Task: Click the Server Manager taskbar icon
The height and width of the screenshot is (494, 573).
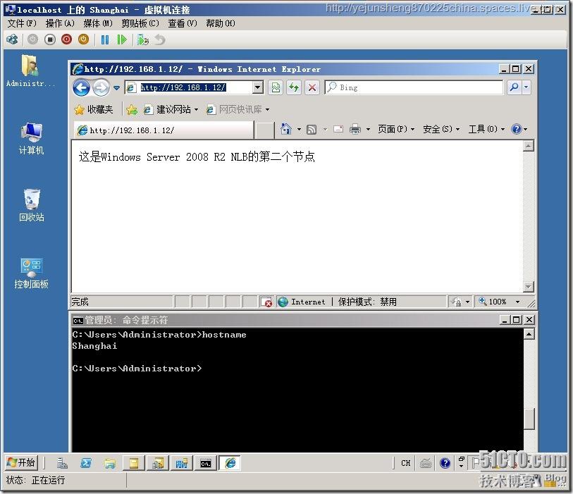Action: (62, 463)
